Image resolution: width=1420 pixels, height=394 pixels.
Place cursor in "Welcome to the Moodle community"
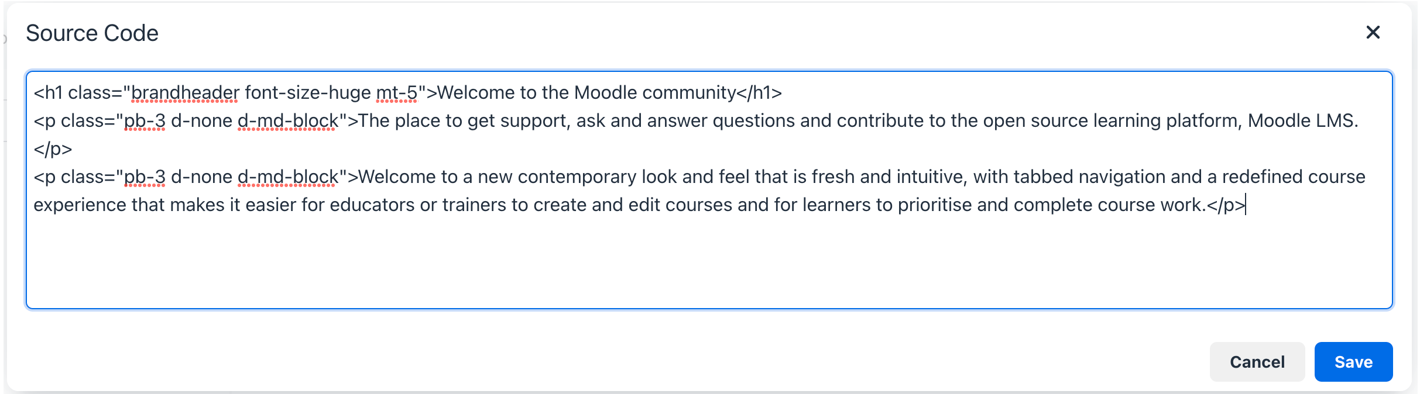585,92
